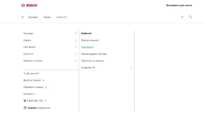Open search with the magnifier icon

190,17
